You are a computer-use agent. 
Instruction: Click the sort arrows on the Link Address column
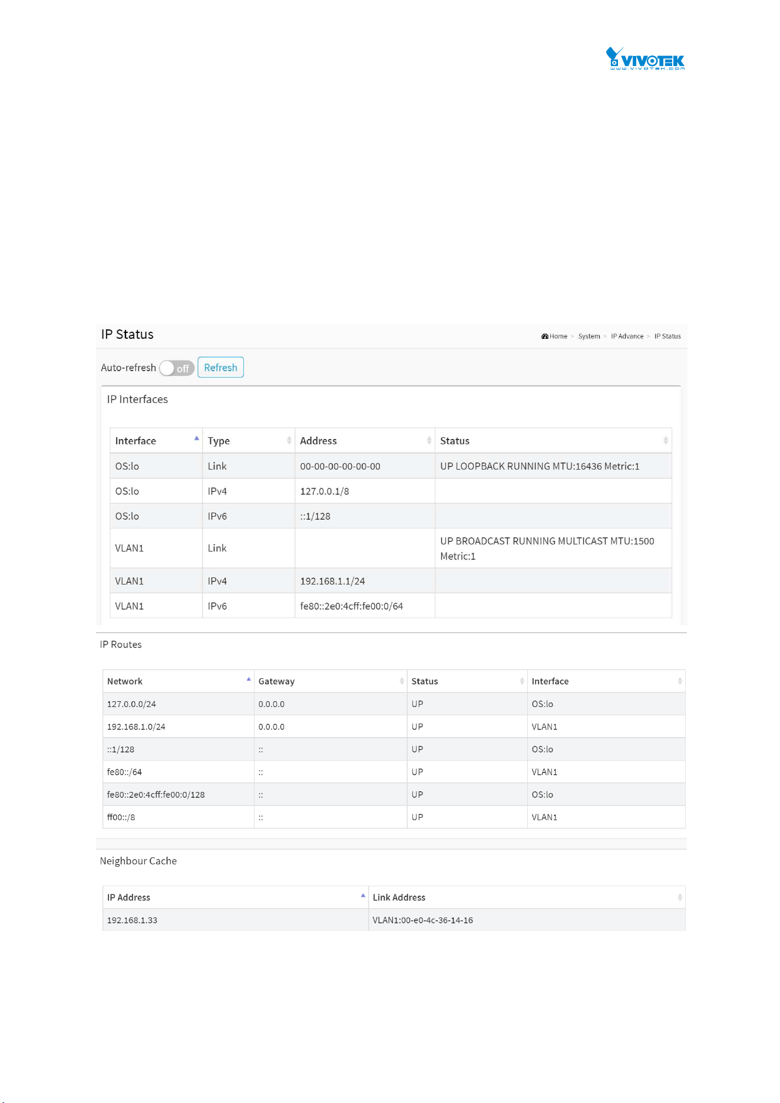[x=680, y=897]
